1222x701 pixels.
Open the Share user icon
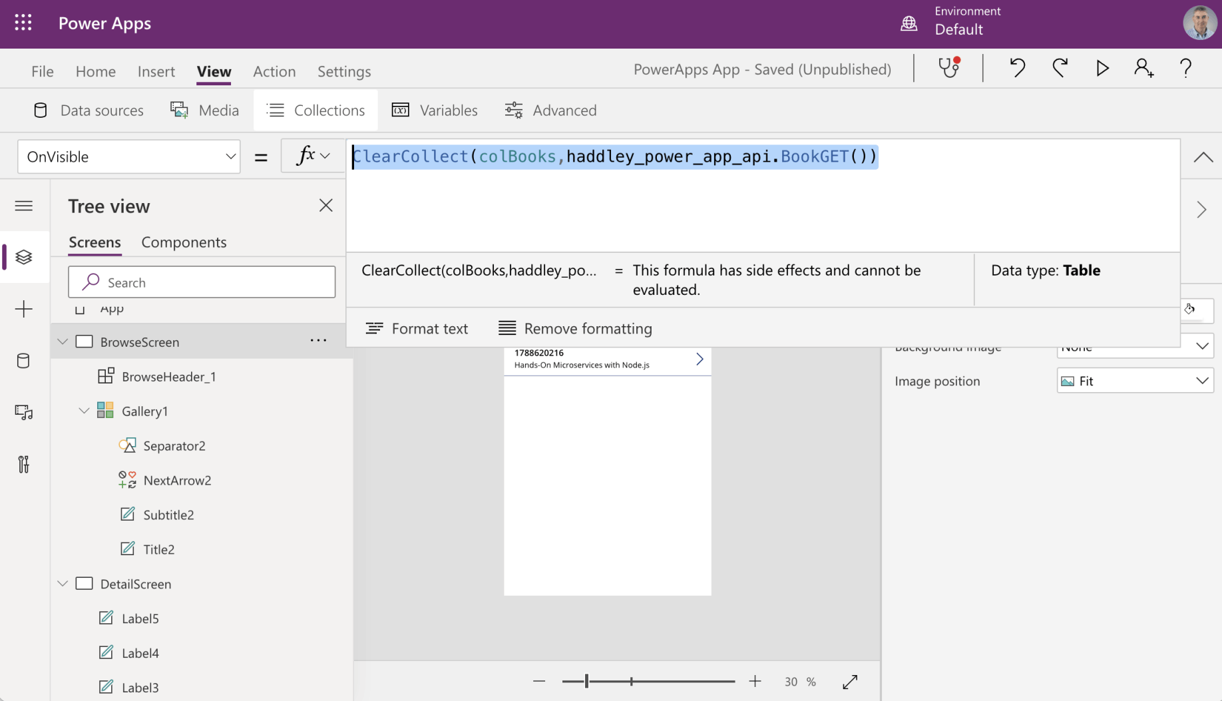pos(1143,68)
